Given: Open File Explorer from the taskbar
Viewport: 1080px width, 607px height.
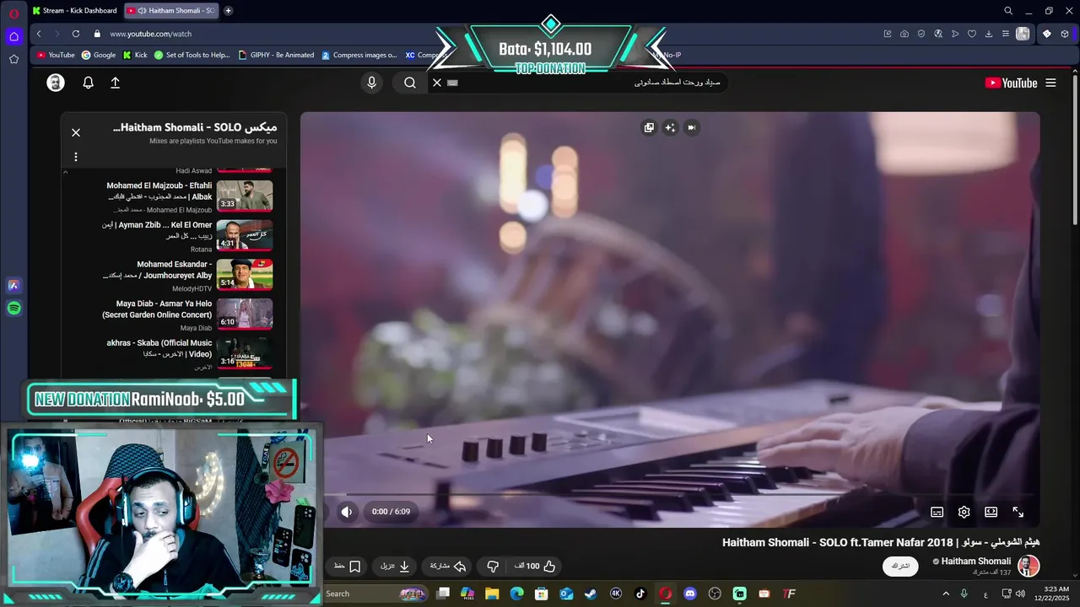Looking at the screenshot, I should 492,594.
